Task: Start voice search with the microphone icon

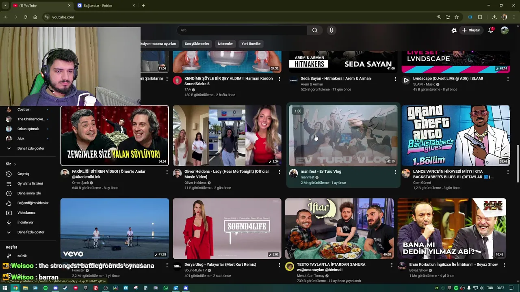Action: pos(331,30)
